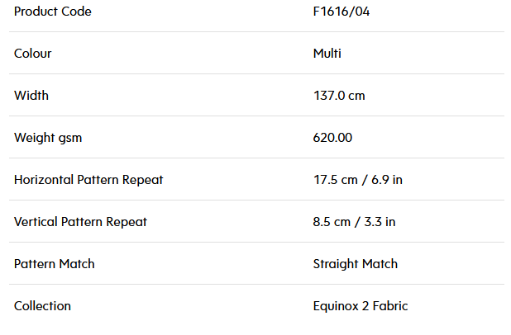Select the F1616/04 product code value

tap(341, 12)
